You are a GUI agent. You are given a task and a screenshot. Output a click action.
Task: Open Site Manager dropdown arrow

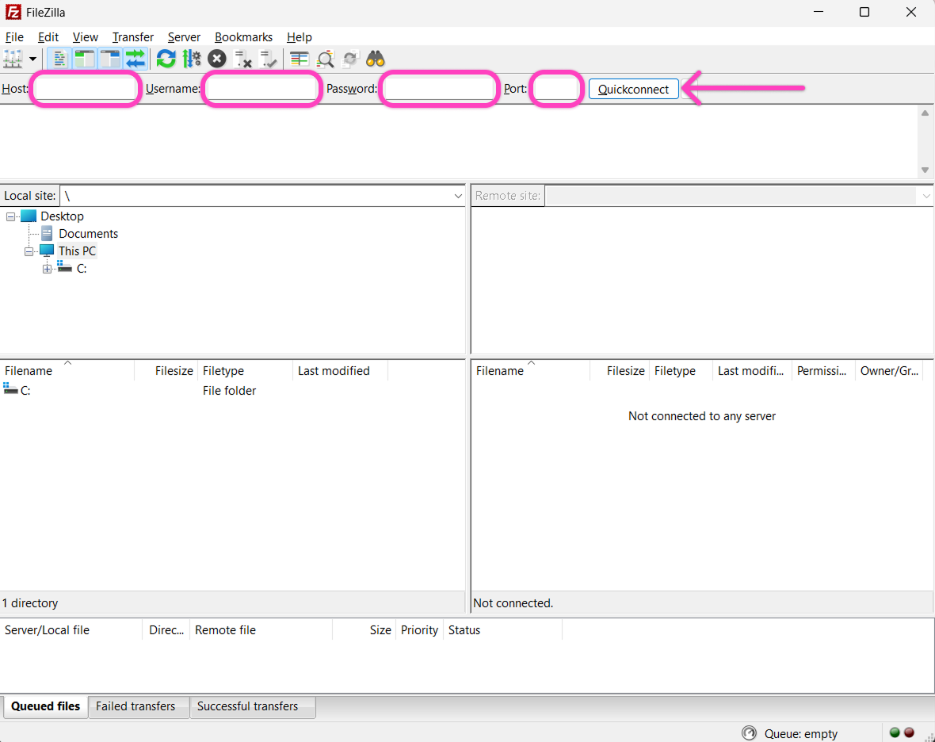coord(32,59)
